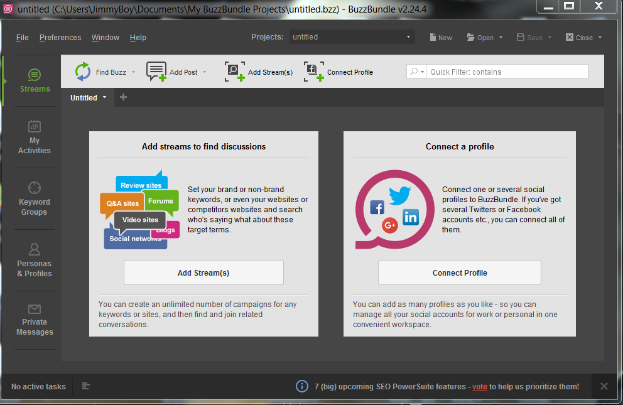623x405 pixels.
Task: Click the large Connect Profile button
Action: pos(459,273)
